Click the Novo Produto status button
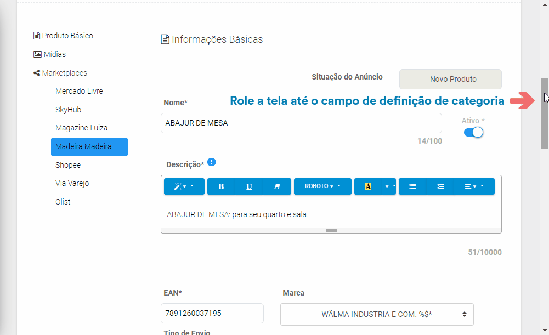 pos(450,79)
